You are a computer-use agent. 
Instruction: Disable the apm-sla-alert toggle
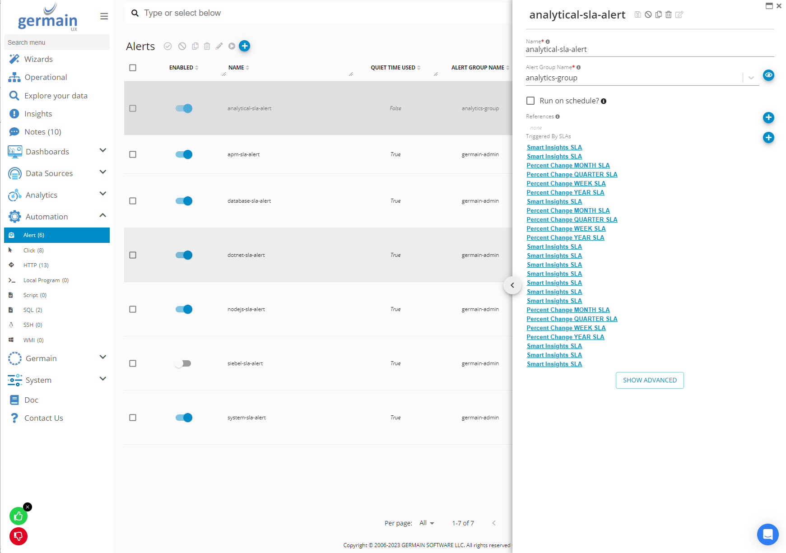click(184, 154)
